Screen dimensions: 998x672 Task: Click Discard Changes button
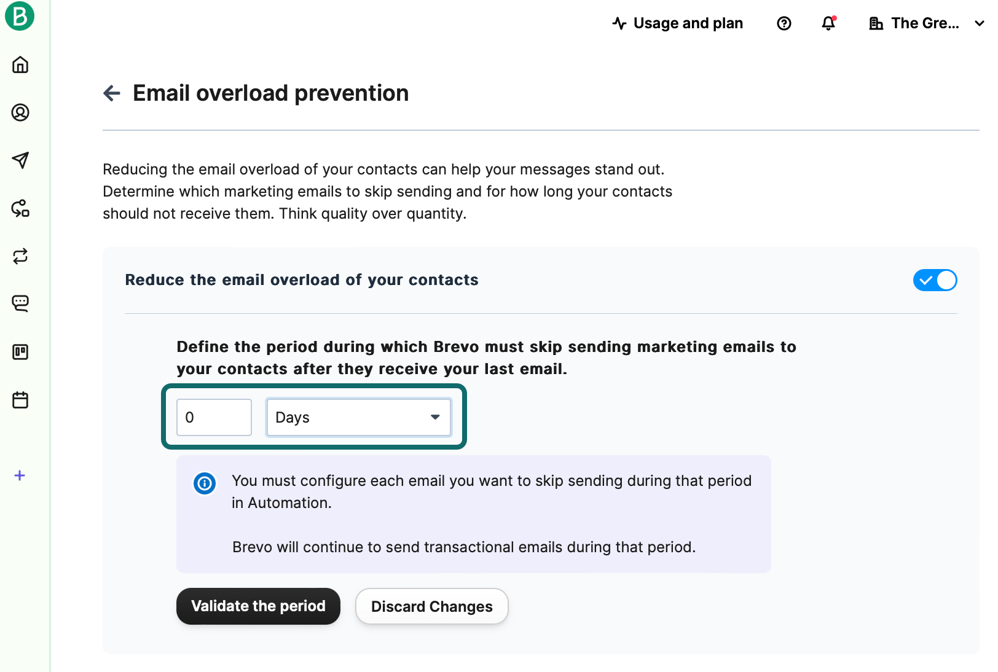click(x=431, y=606)
